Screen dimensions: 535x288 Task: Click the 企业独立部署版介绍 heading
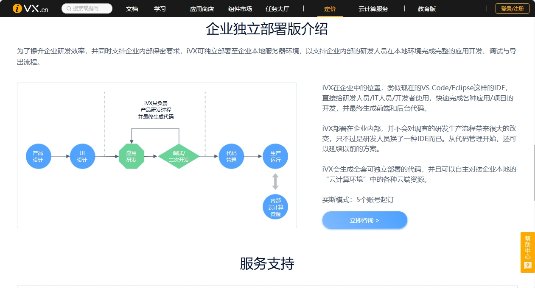coord(267,29)
